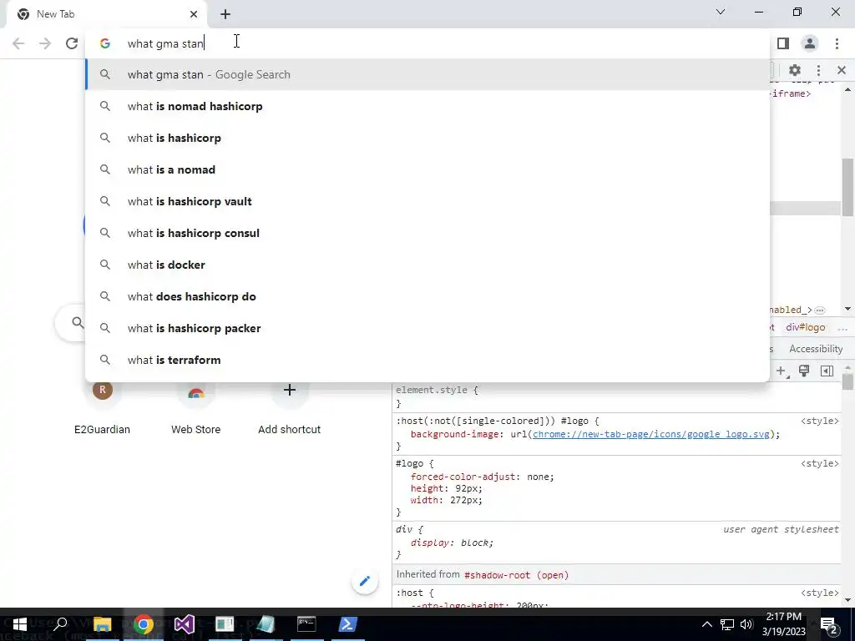Screen dimensions: 855x641
Task: Open the tab search chevron
Action: (721, 12)
